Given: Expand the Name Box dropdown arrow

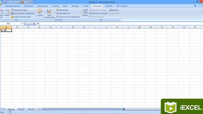Looking at the screenshot, I should pos(22,24).
